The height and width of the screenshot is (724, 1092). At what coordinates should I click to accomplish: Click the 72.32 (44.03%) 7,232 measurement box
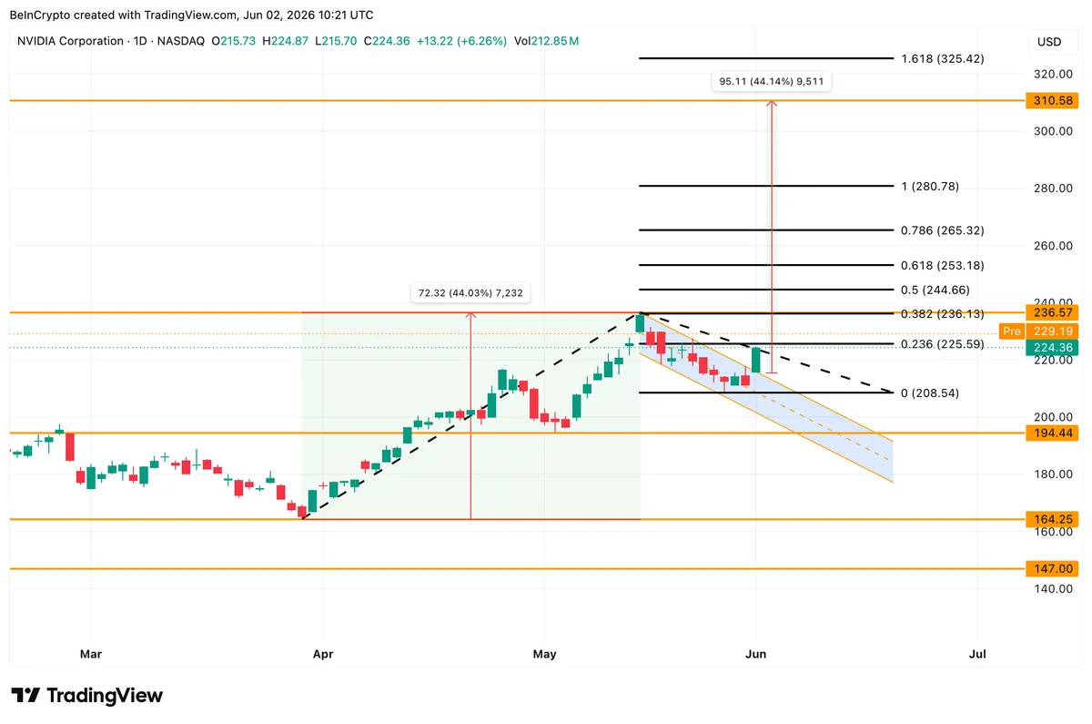pyautogui.click(x=470, y=293)
